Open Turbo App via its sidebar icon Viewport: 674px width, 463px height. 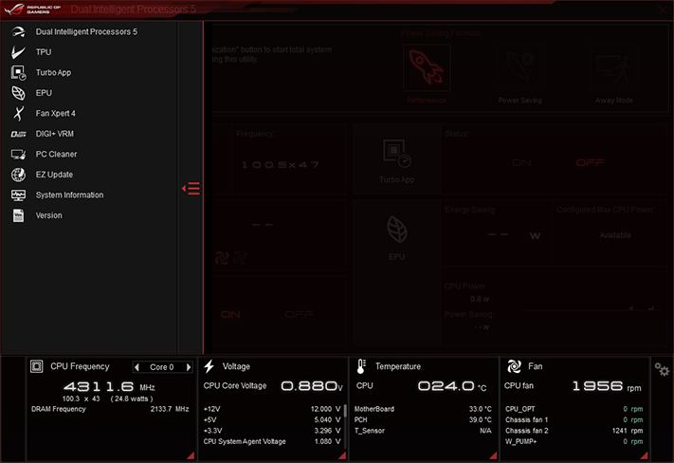click(x=18, y=73)
